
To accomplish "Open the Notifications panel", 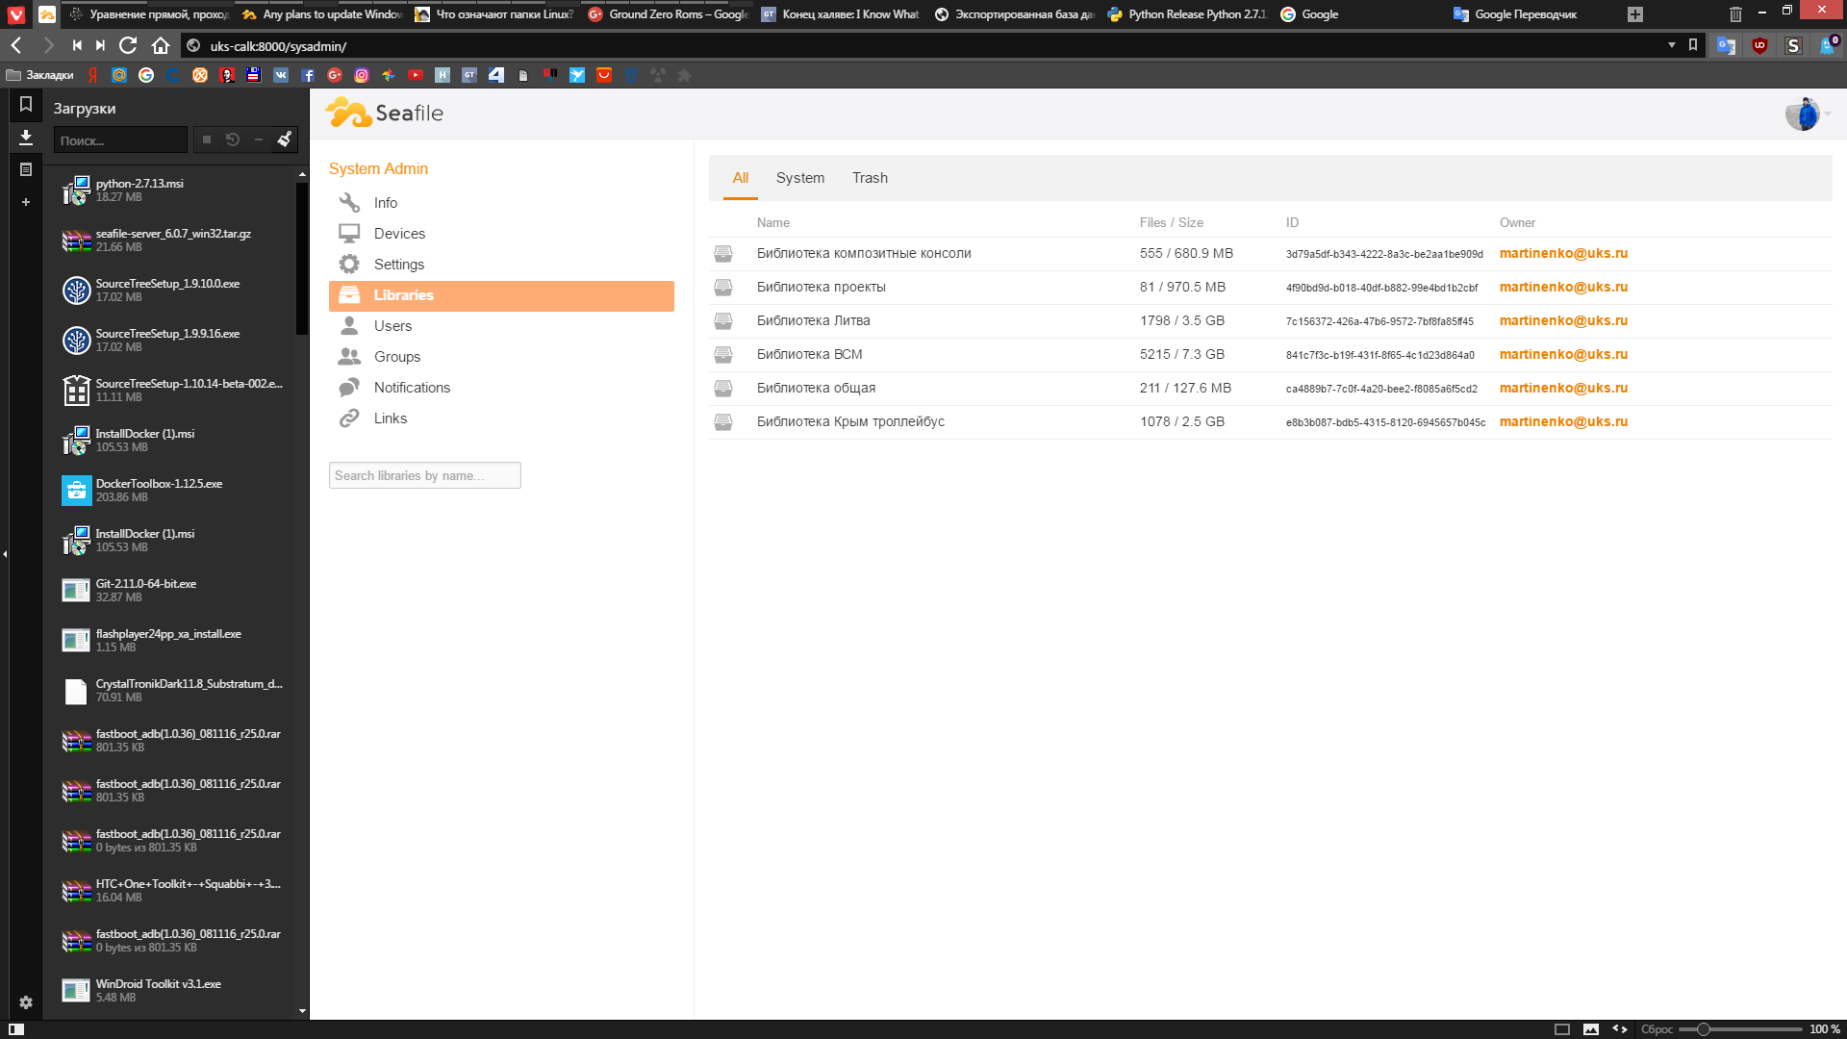I will point(413,387).
